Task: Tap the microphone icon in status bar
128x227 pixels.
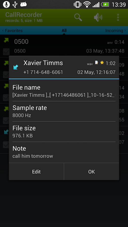Action: coord(6,4)
